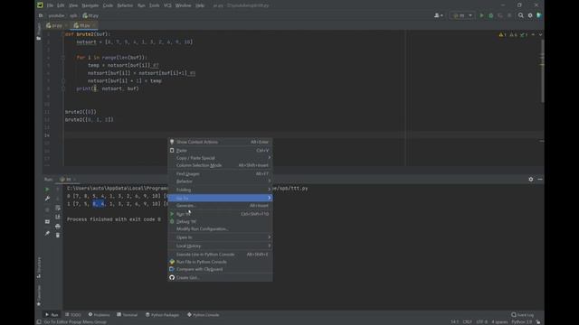
Task: Open Problems tool window tab
Action: [x=99, y=315]
